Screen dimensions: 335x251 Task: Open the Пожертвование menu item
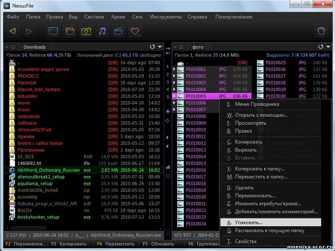234,17
